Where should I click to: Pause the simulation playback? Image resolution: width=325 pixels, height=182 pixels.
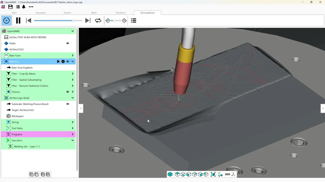coord(18,21)
